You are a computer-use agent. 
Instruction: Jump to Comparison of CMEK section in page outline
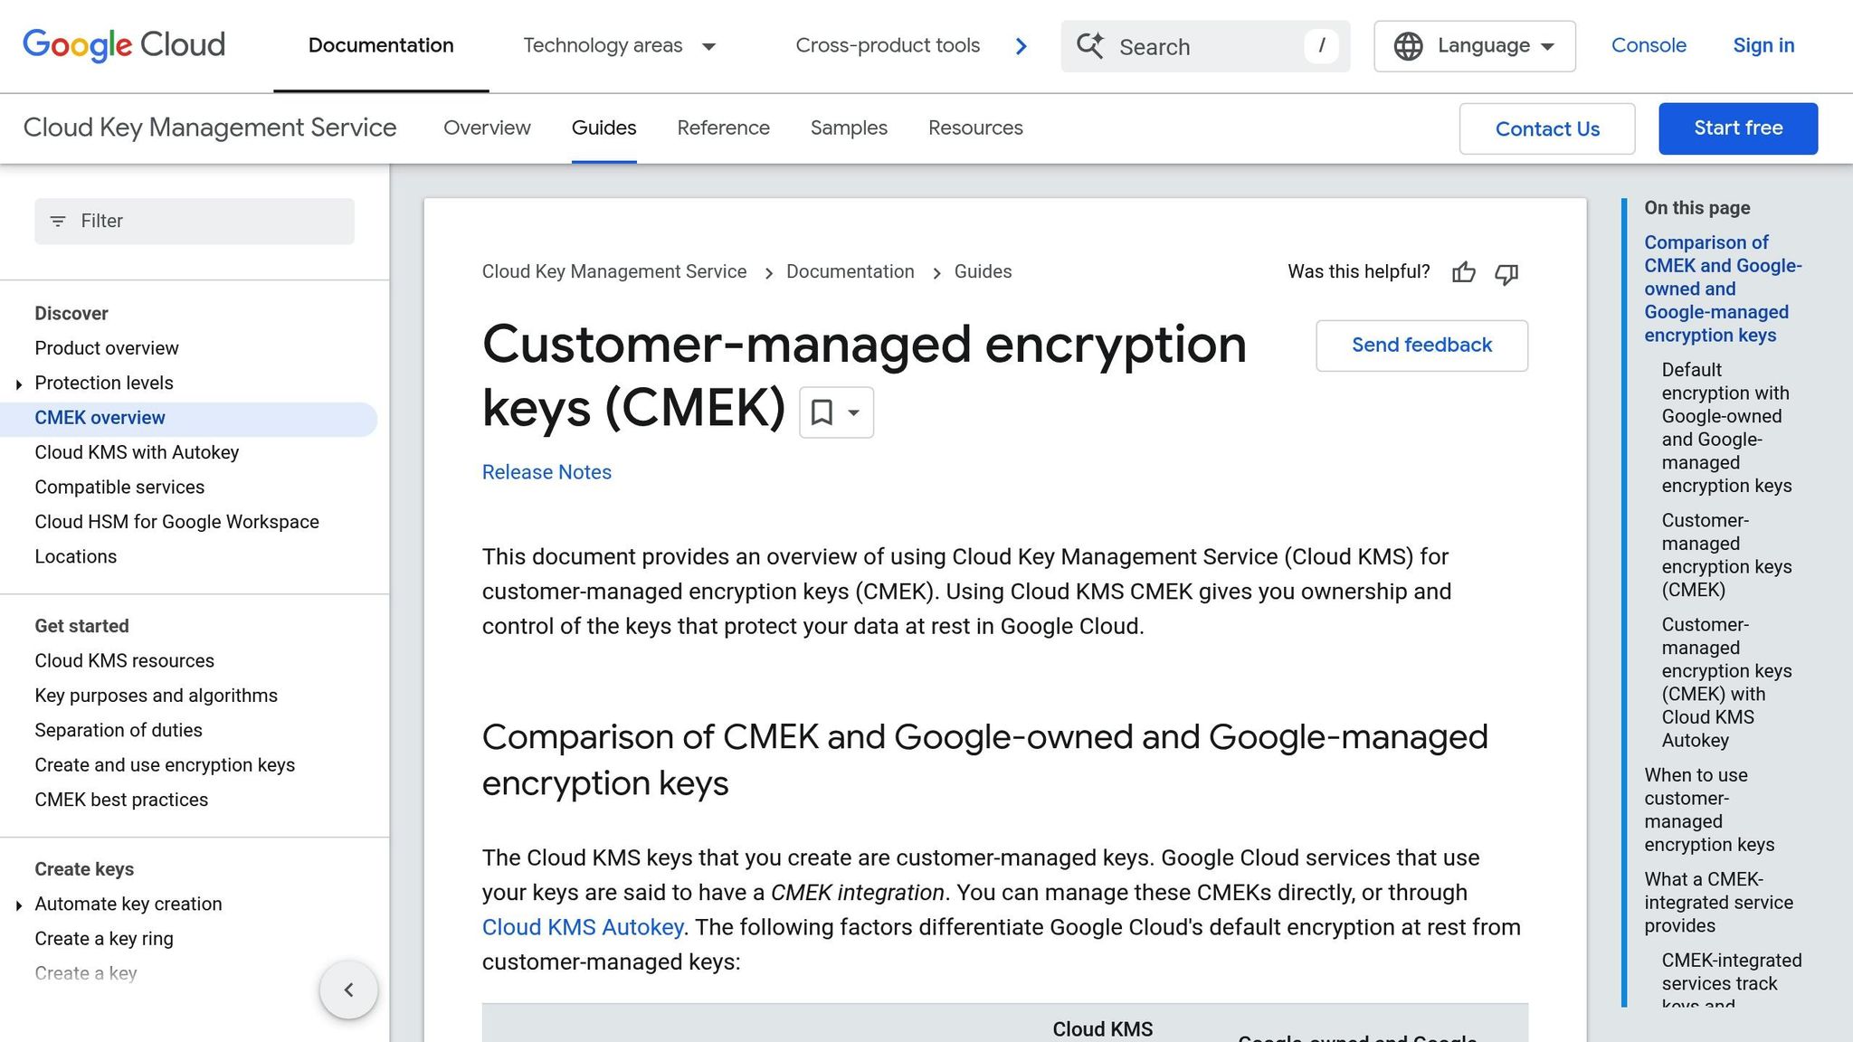pos(1723,289)
